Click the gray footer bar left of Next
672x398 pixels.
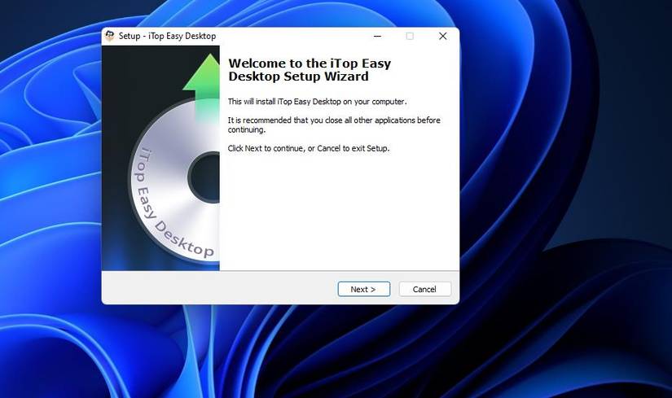click(x=218, y=288)
